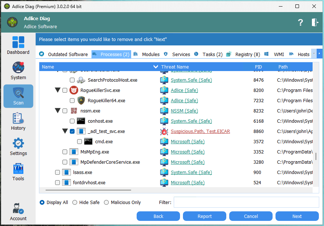Collapse the nssm.exe tree node

(x=57, y=111)
